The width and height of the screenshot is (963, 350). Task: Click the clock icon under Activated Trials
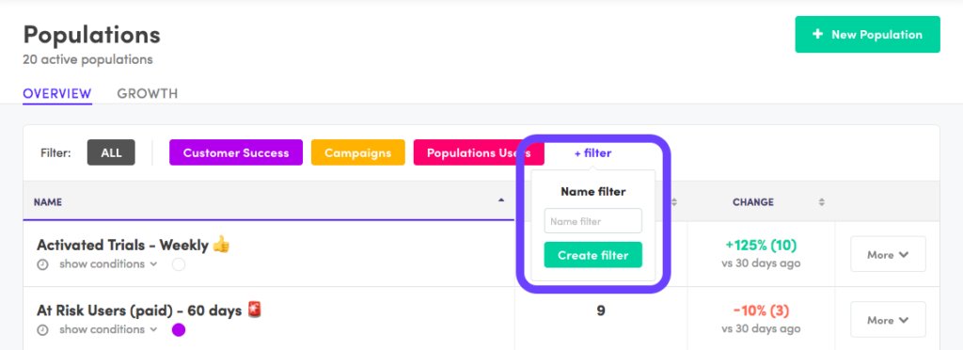click(x=42, y=264)
